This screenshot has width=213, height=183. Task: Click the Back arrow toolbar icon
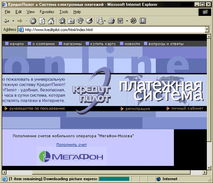(6, 21)
